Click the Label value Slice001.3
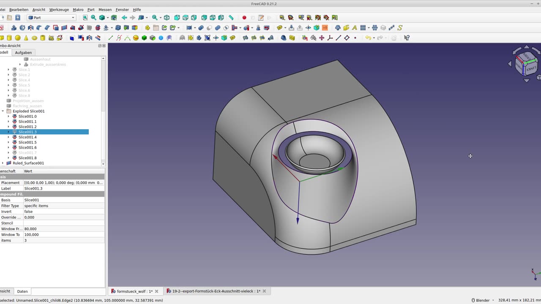541x304 pixels. [63, 188]
